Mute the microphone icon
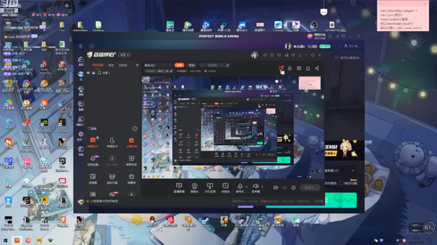Image resolution: width=437 pixels, height=245 pixels. [240, 187]
